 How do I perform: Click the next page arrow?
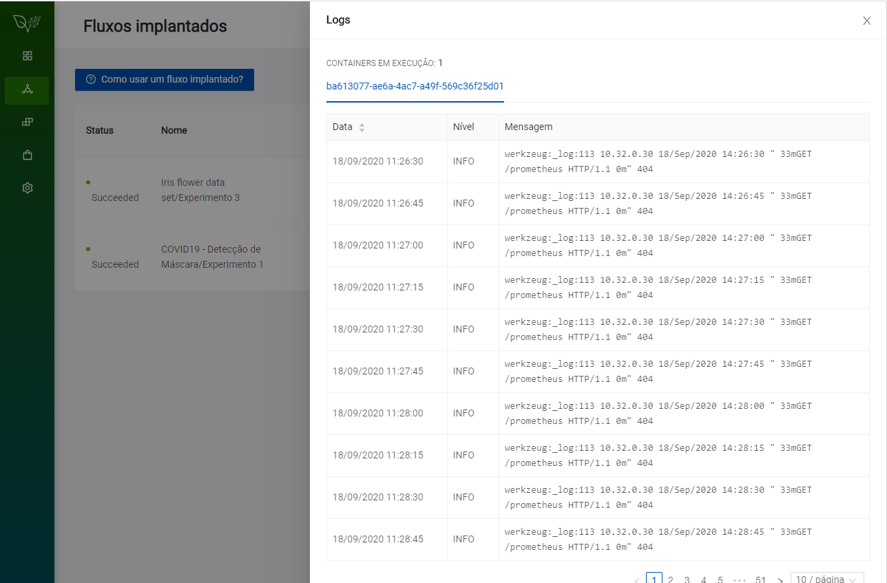[x=780, y=580]
